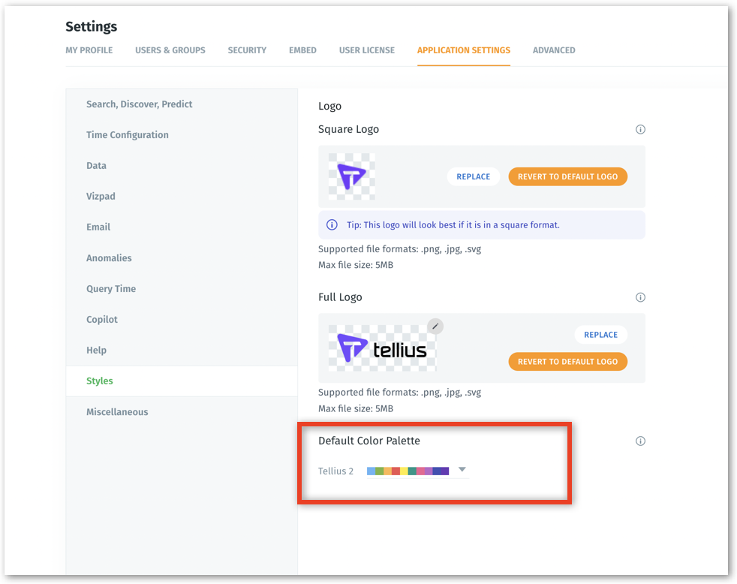Open Vizpad settings section
737x584 pixels.
[x=101, y=197]
